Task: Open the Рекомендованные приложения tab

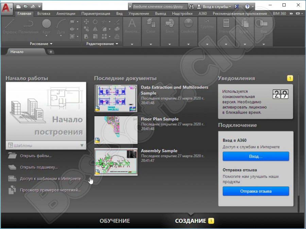Action: [x=240, y=14]
